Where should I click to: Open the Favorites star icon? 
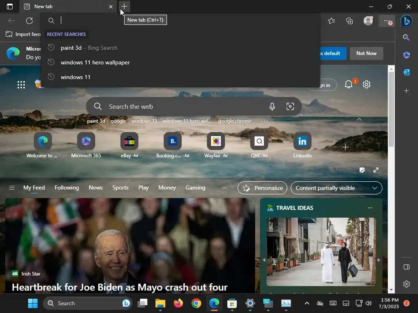[331, 21]
